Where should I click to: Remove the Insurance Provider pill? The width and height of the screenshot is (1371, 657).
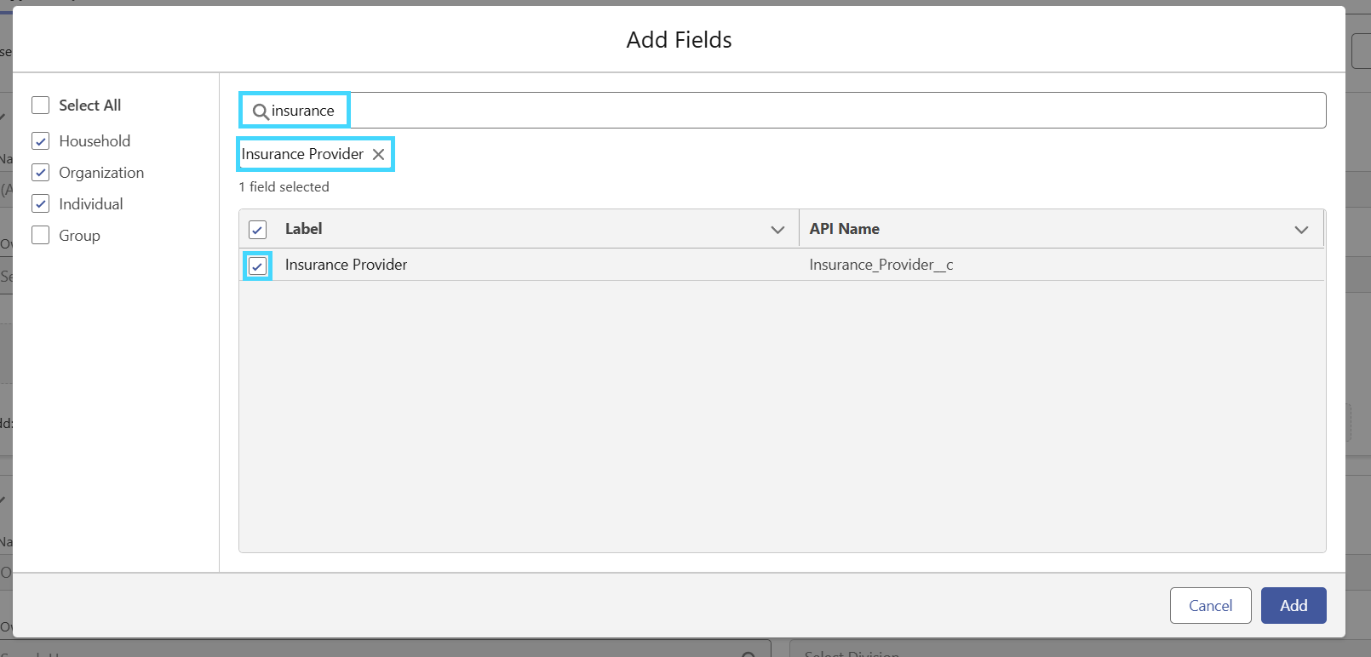[379, 154]
